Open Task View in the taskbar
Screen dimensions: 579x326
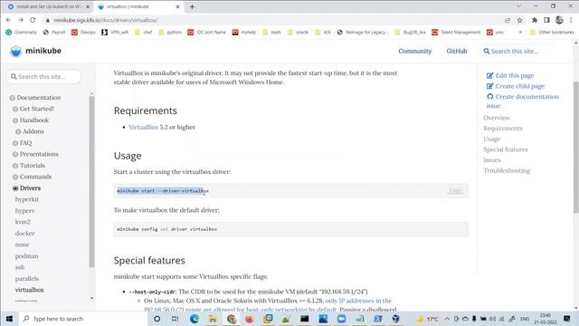175,319
